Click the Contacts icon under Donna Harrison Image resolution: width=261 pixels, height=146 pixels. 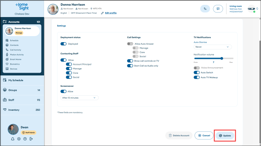[7, 45]
